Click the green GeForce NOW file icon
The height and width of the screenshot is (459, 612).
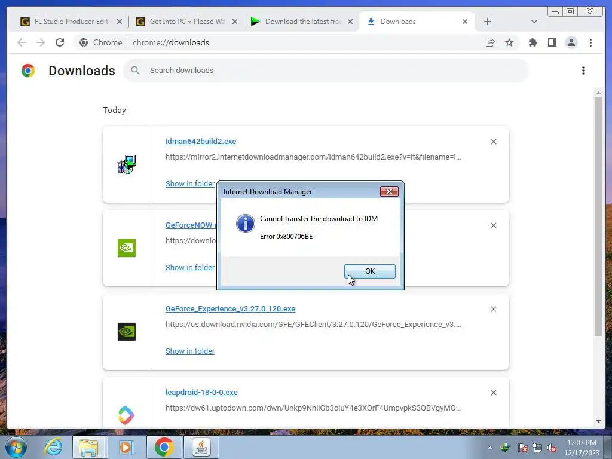click(x=127, y=248)
